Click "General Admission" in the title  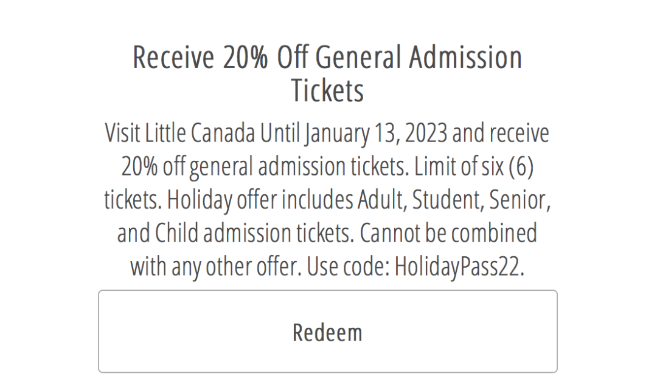[x=419, y=57]
